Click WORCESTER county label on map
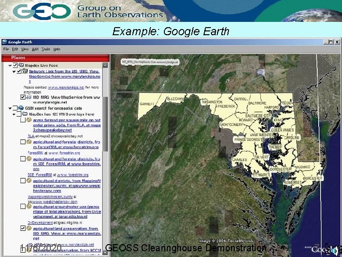 tap(313, 178)
